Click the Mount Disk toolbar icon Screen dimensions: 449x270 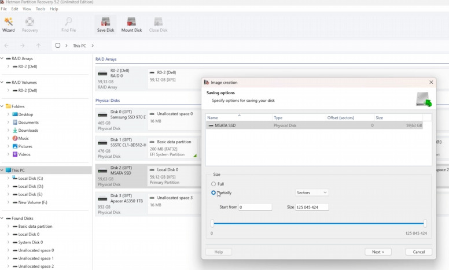[x=131, y=25]
